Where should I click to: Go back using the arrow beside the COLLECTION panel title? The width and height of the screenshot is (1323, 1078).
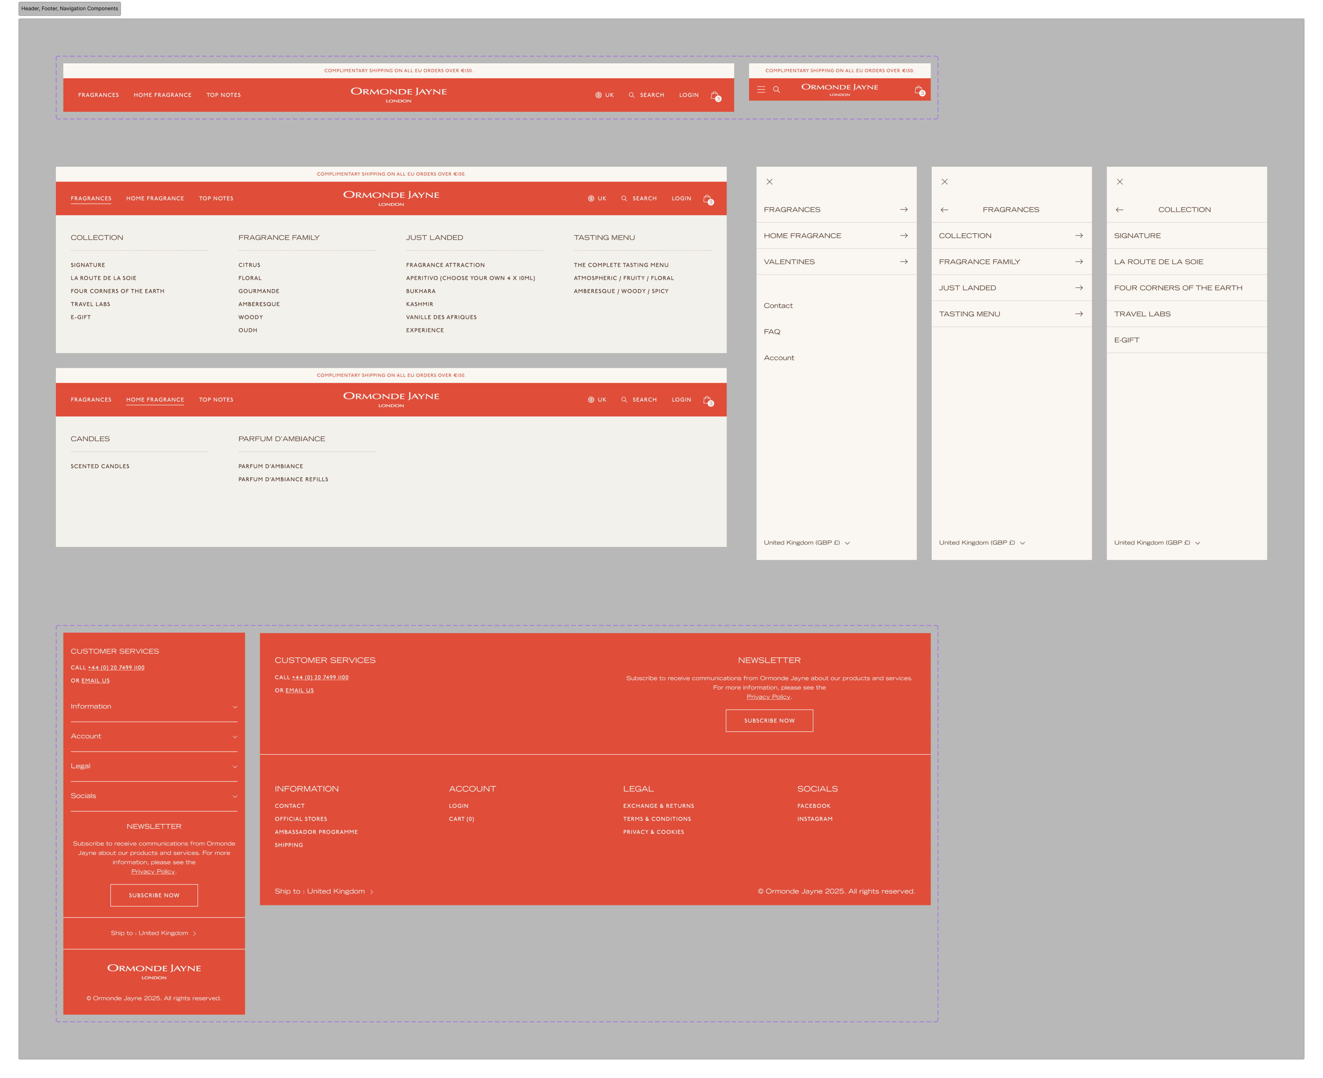[1120, 210]
